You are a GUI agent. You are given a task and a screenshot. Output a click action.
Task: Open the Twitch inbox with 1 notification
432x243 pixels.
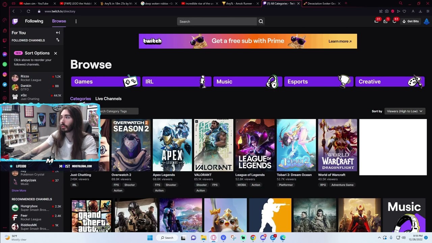click(x=385, y=21)
